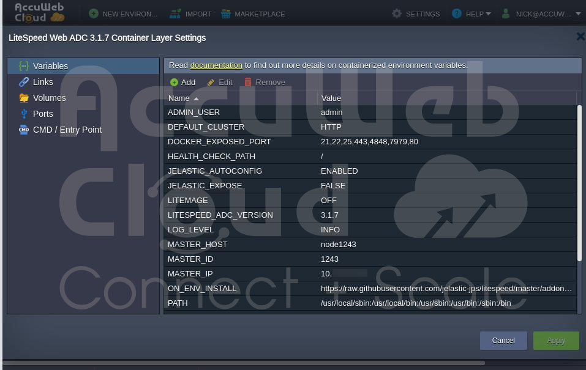Click the Variables curly-brace icon in sidebar
This screenshot has width=586, height=370.
[24, 66]
